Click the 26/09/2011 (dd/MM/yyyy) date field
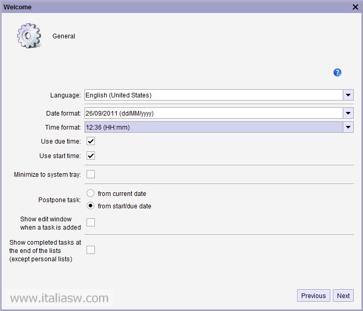Screen dimensions: 363x311 [x=213, y=114]
